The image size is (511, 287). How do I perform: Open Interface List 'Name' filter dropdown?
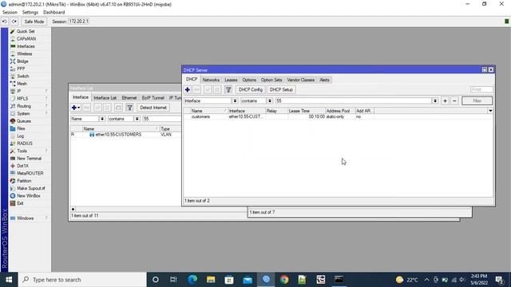[102, 119]
